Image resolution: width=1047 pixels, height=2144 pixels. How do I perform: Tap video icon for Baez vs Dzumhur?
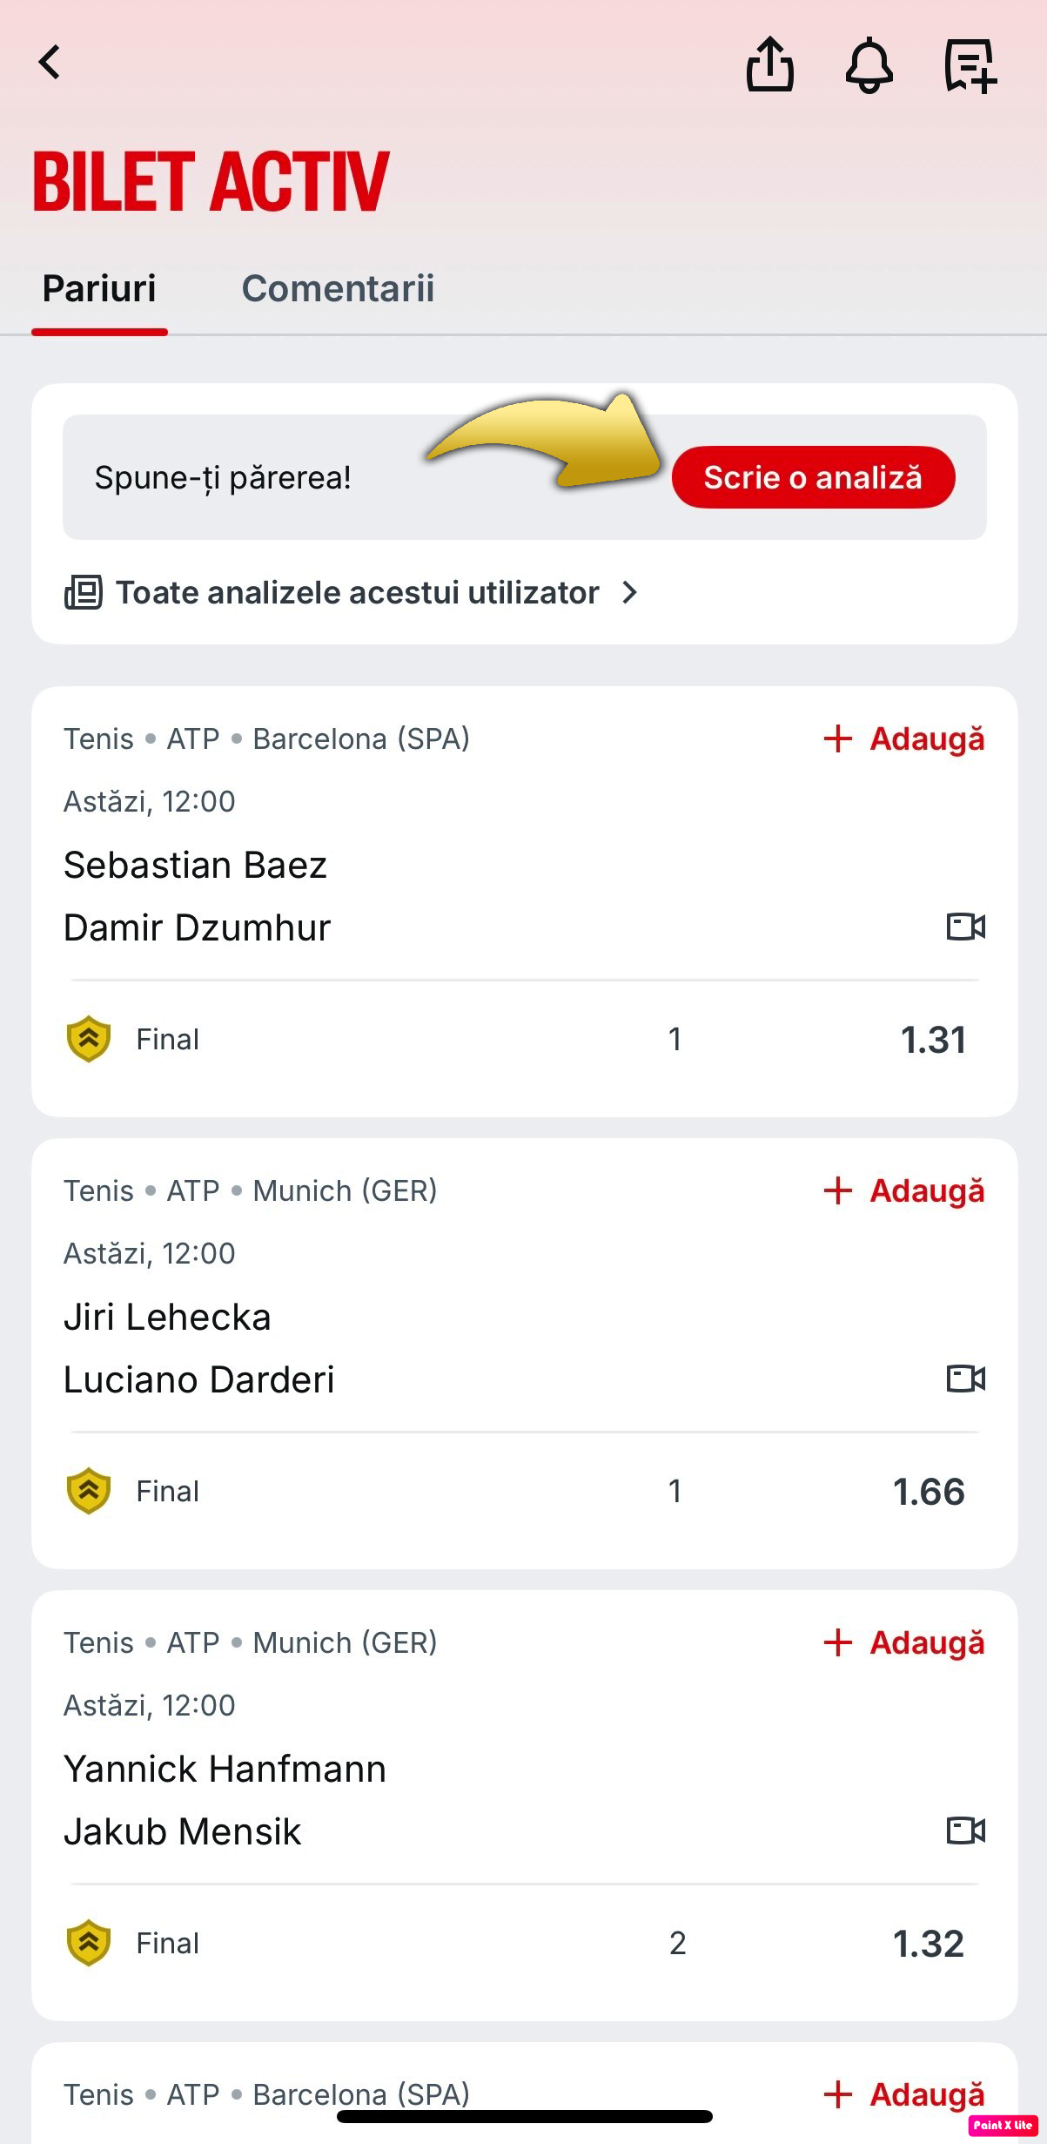[x=966, y=927]
